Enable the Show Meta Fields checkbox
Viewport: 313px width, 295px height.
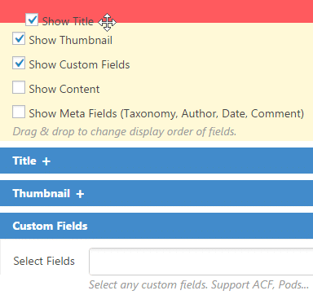point(19,112)
